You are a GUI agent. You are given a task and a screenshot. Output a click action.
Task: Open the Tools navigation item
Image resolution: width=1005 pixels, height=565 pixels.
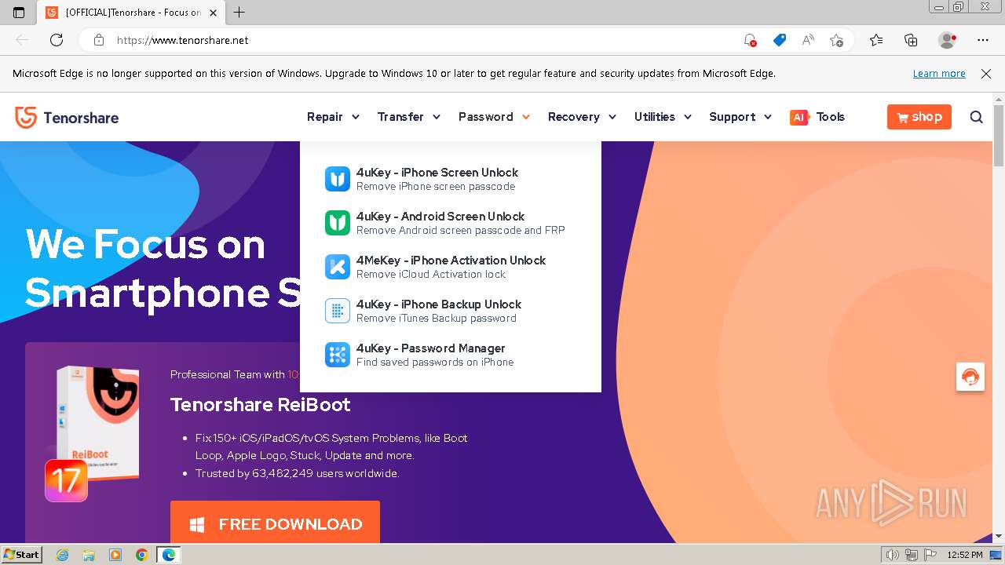tap(831, 117)
